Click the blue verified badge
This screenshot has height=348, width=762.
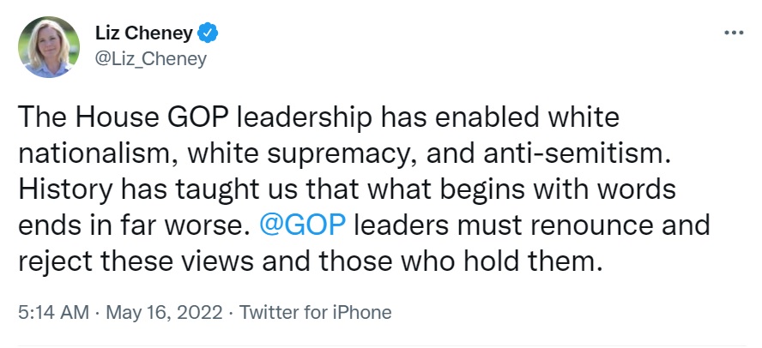[x=209, y=34]
